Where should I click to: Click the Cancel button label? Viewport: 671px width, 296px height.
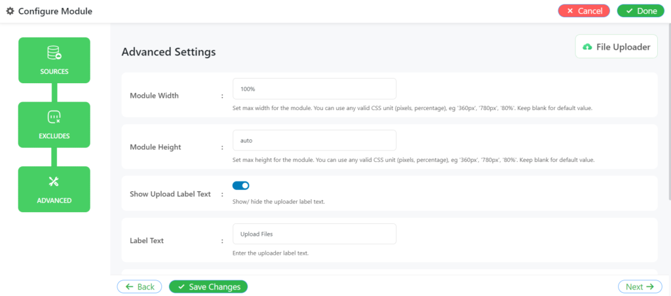590,11
